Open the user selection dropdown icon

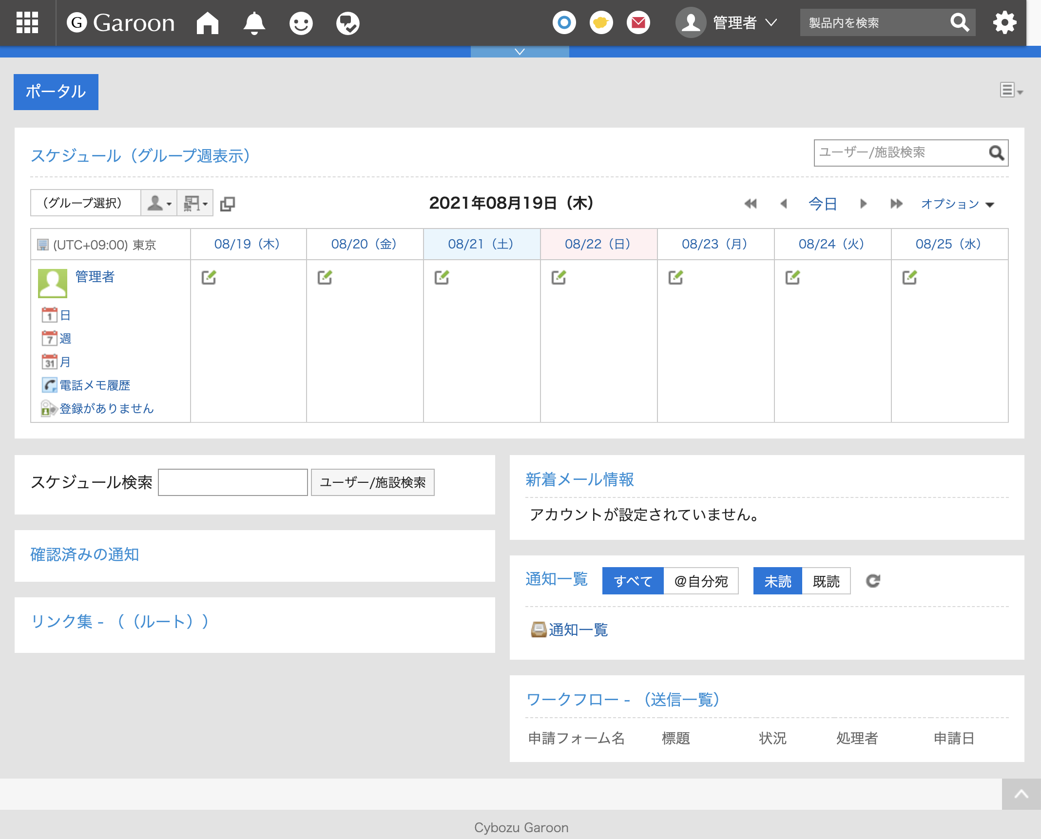(x=159, y=203)
